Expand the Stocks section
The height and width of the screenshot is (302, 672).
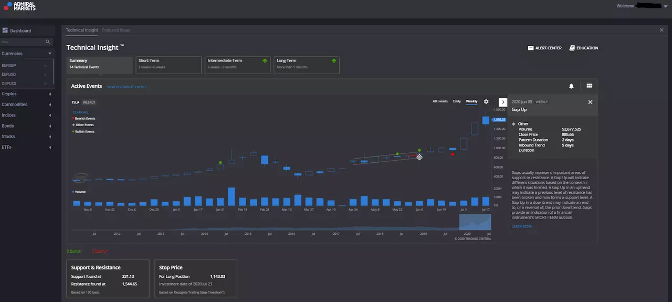click(x=50, y=137)
